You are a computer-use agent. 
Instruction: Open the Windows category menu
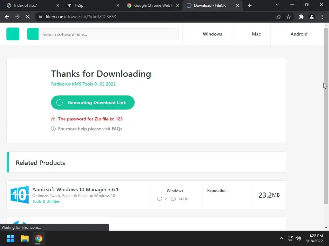[212, 34]
